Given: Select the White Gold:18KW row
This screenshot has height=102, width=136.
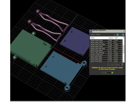Looking at the screenshot, I should [106, 51].
